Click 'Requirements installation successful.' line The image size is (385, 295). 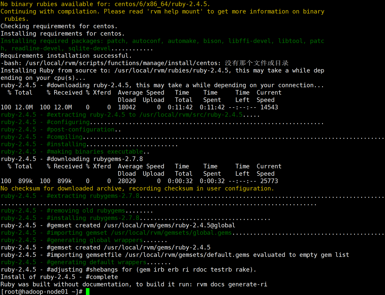[66, 55]
